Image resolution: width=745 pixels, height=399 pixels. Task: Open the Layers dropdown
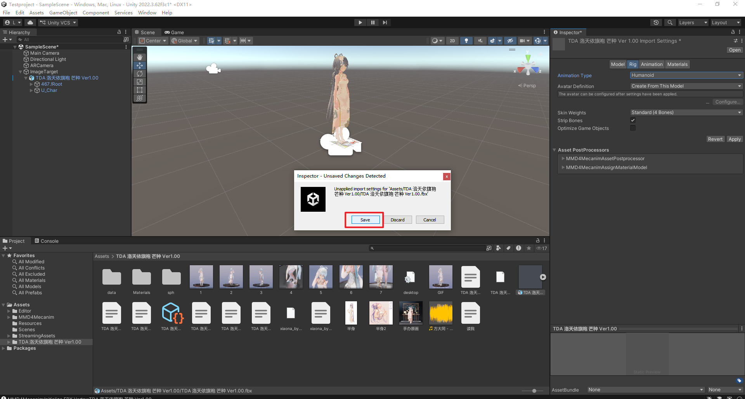[x=693, y=22]
